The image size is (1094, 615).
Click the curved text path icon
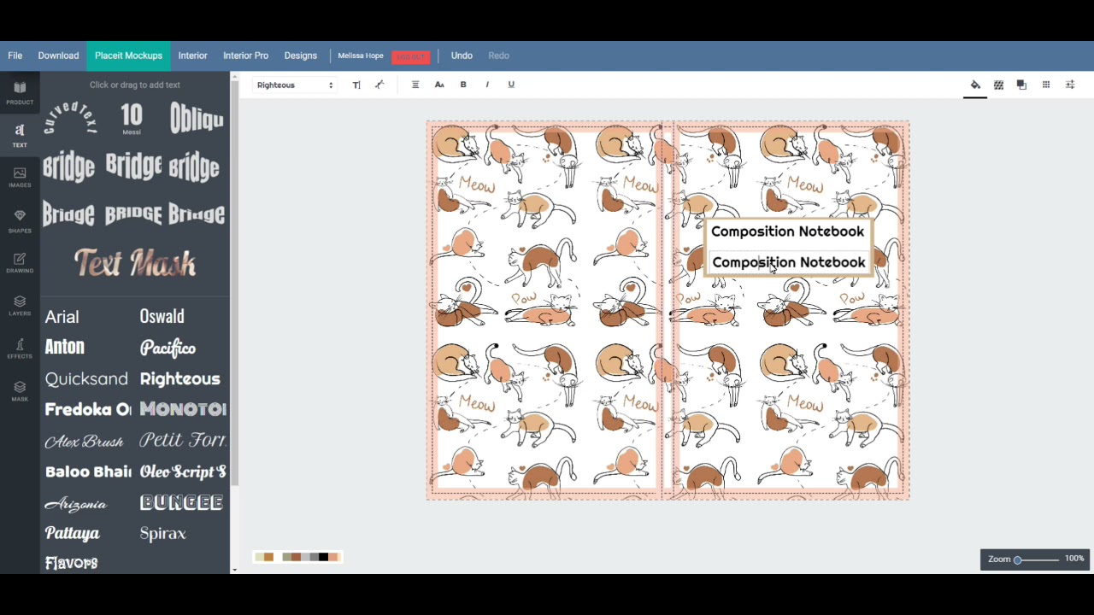(379, 85)
